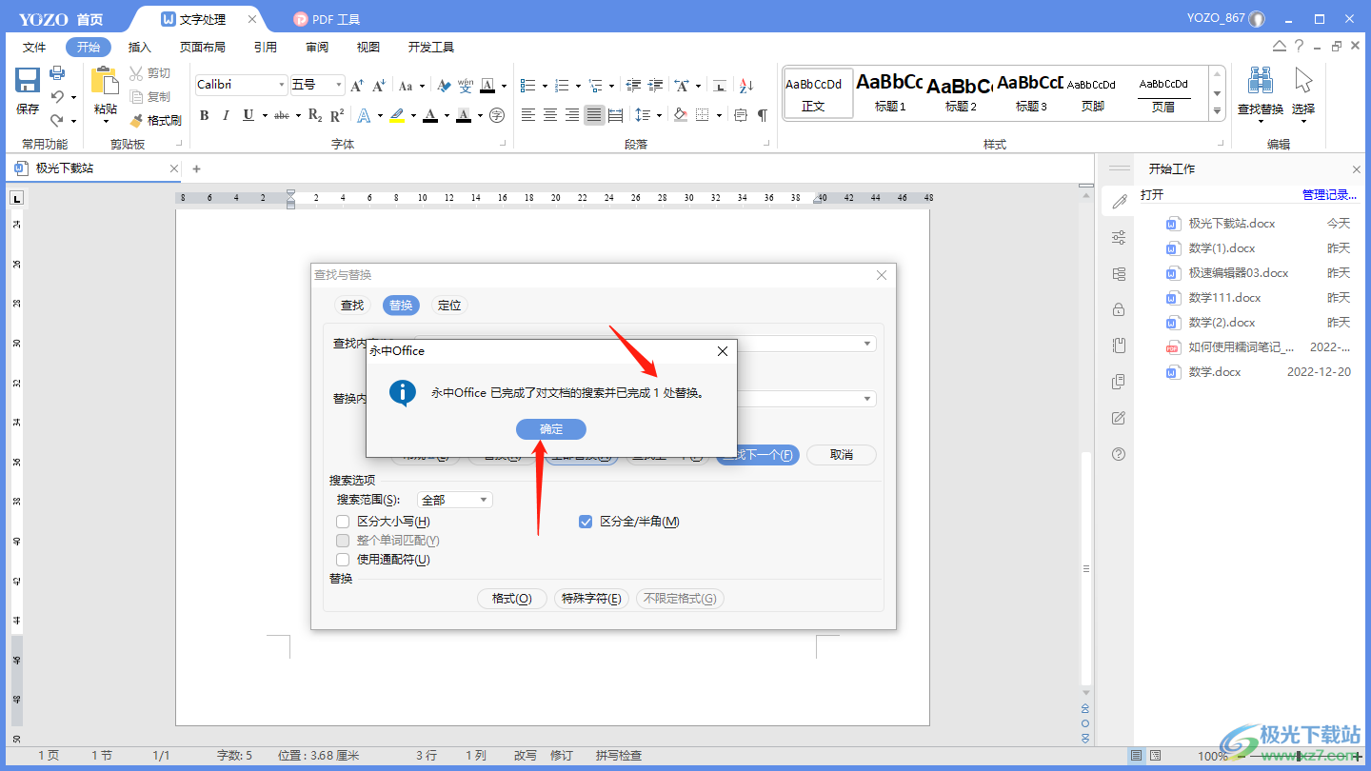Viewport: 1371px width, 771px height.
Task: Click the Redo arrow icon
Action: click(58, 120)
